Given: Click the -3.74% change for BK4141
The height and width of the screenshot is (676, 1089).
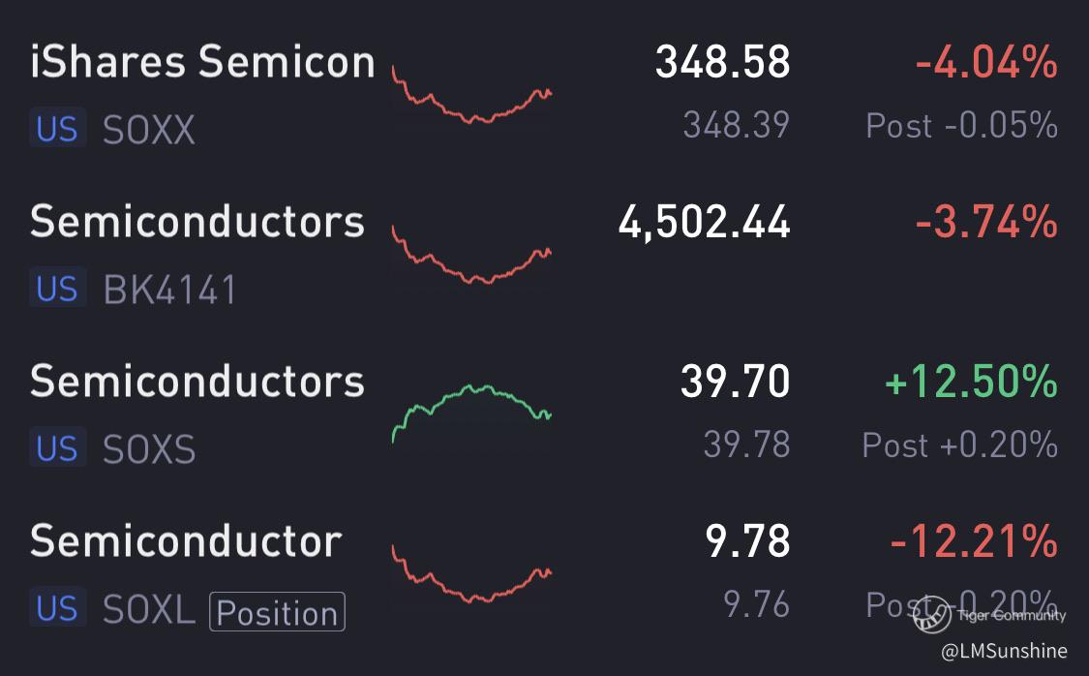Looking at the screenshot, I should pos(987,222).
